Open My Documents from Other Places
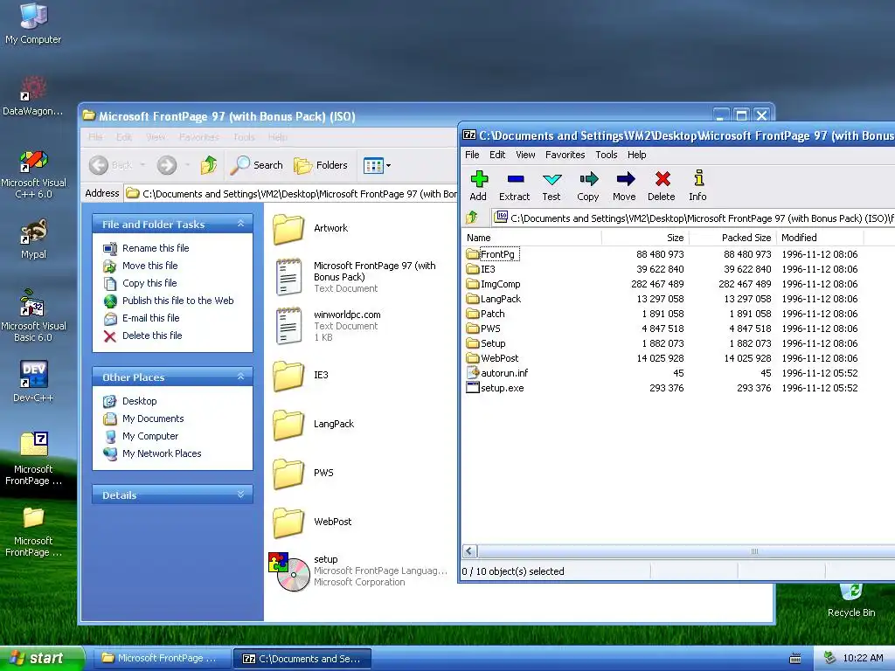This screenshot has height=671, width=895. [x=152, y=419]
